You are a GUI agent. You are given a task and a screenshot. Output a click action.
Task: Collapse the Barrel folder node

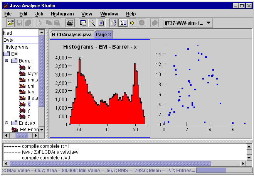click(7, 61)
